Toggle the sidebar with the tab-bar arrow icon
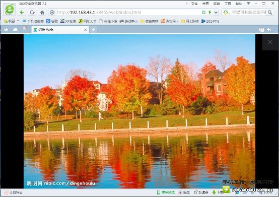Screen dimensions: 279x197 point(6,30)
